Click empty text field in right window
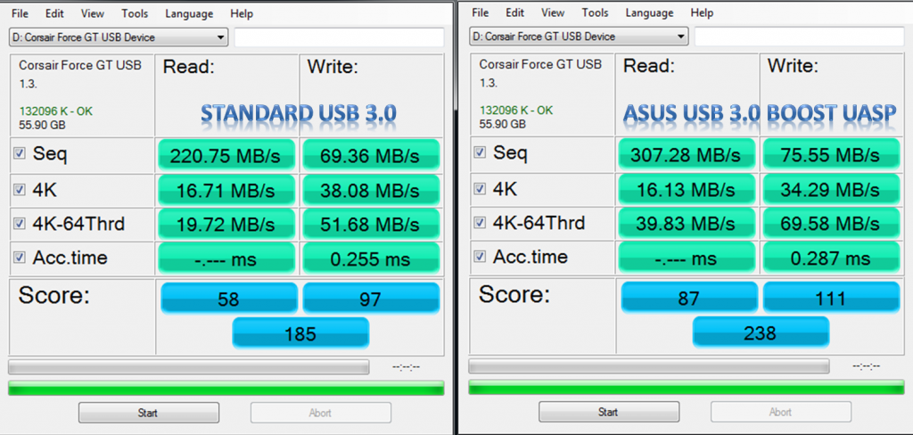Image resolution: width=913 pixels, height=435 pixels. pos(799,37)
